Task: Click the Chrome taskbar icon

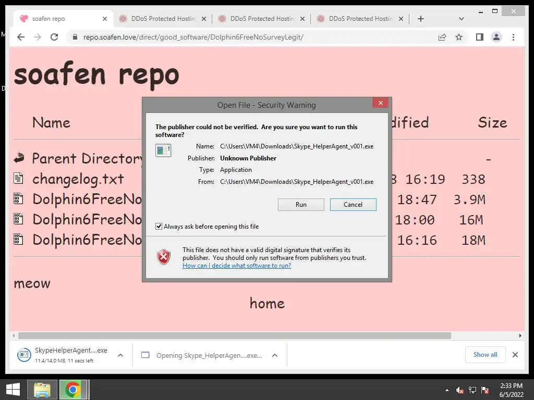Action: coord(73,390)
